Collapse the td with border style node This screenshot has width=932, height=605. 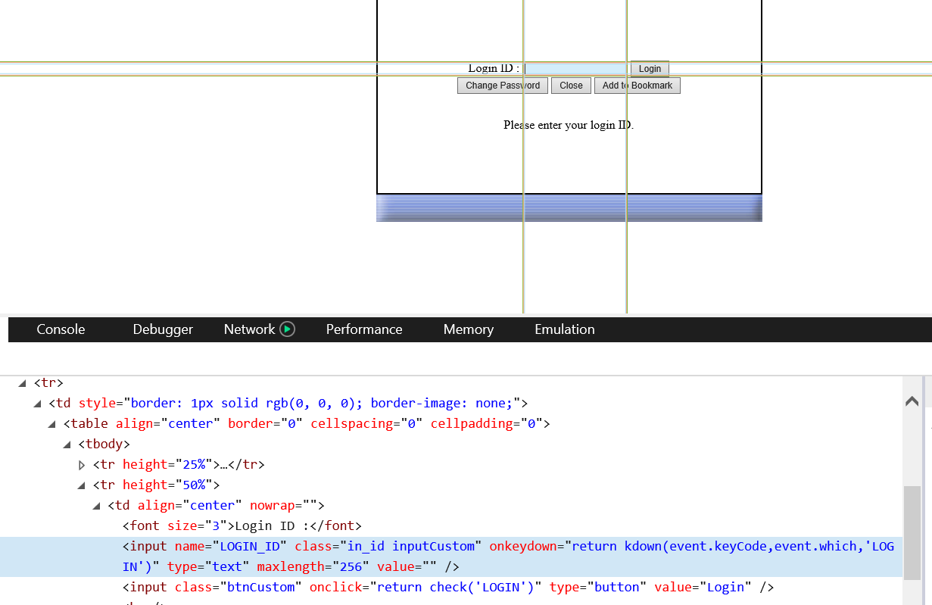pyautogui.click(x=37, y=404)
